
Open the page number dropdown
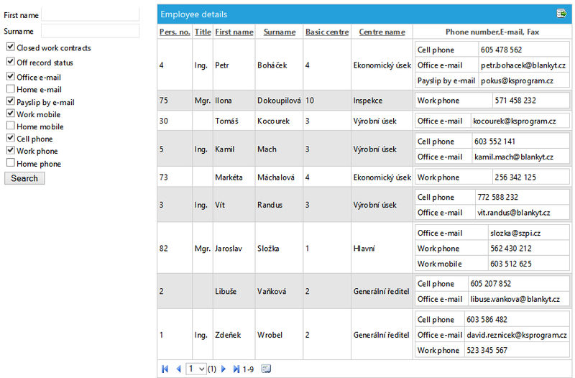[x=195, y=369]
